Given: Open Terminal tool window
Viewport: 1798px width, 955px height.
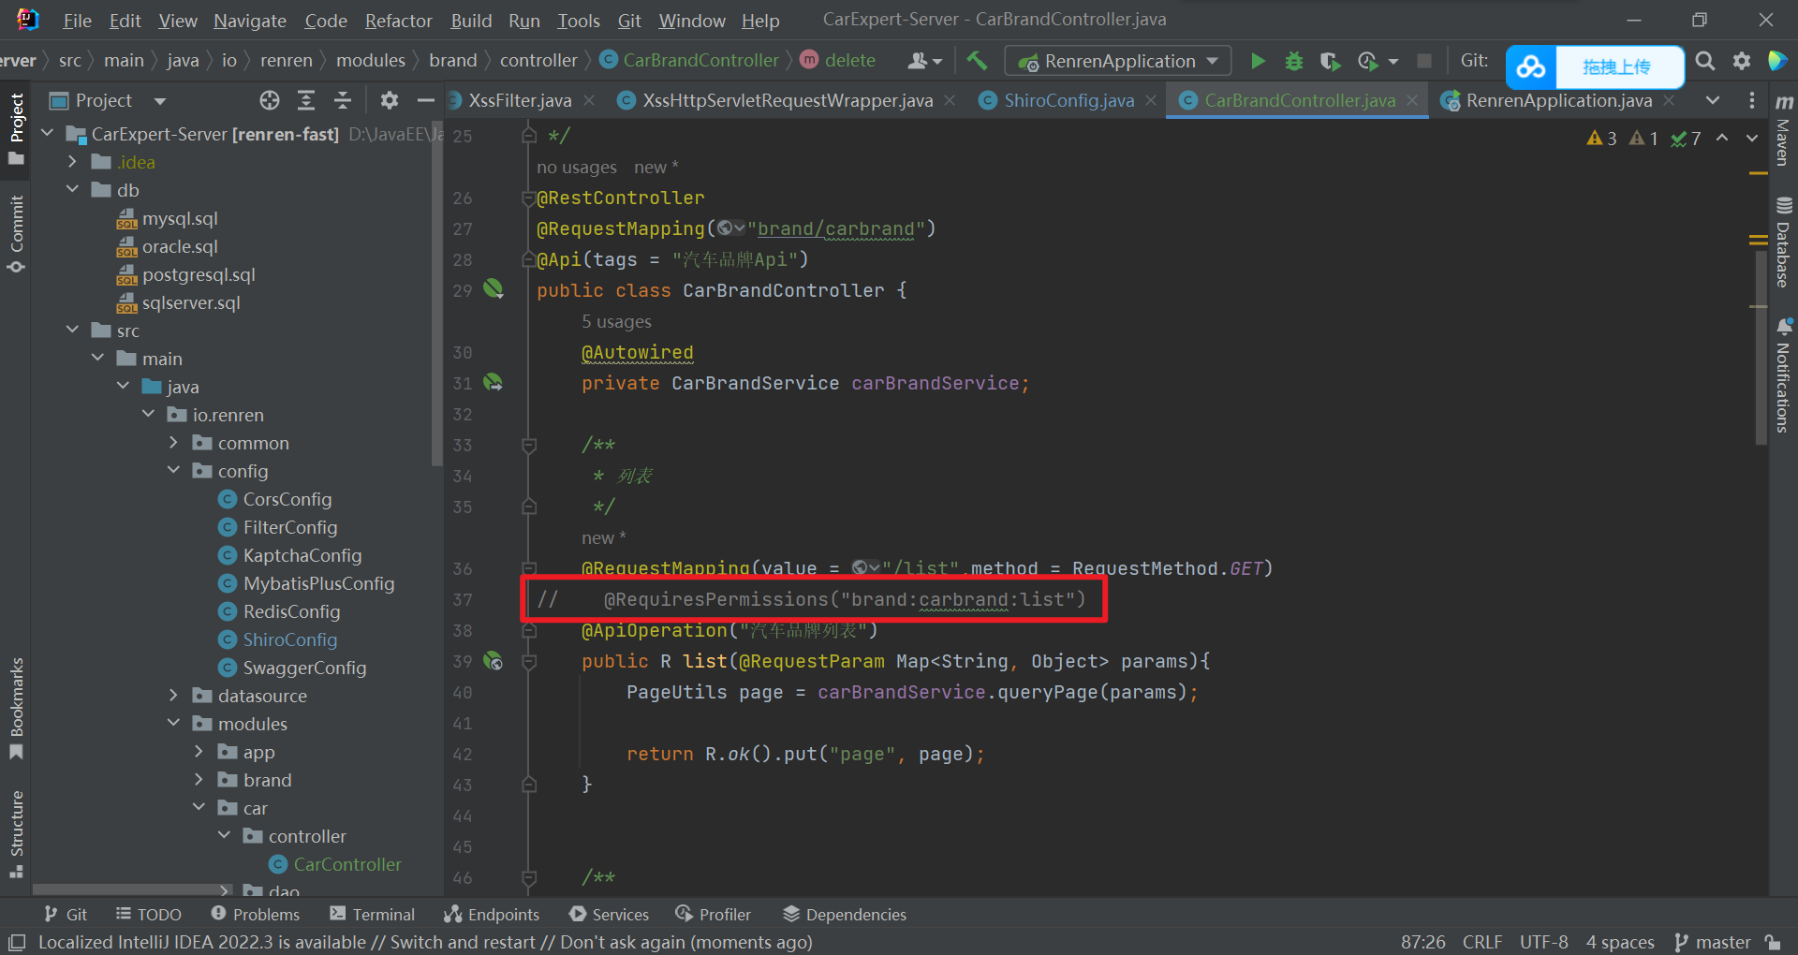Looking at the screenshot, I should click(x=372, y=915).
